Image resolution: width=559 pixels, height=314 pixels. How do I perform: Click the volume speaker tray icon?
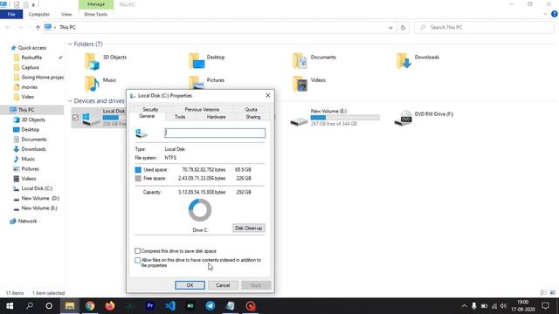[x=503, y=306]
